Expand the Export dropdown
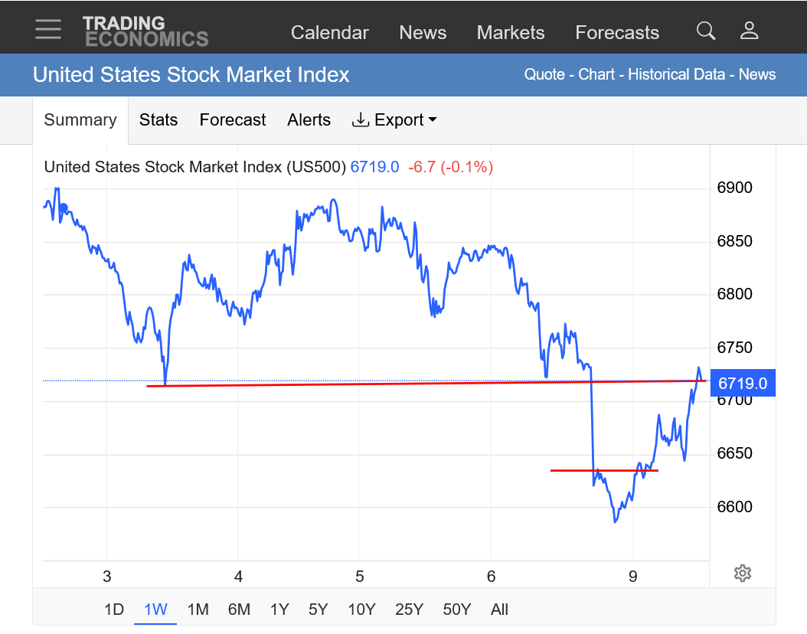807x634 pixels. click(x=394, y=120)
